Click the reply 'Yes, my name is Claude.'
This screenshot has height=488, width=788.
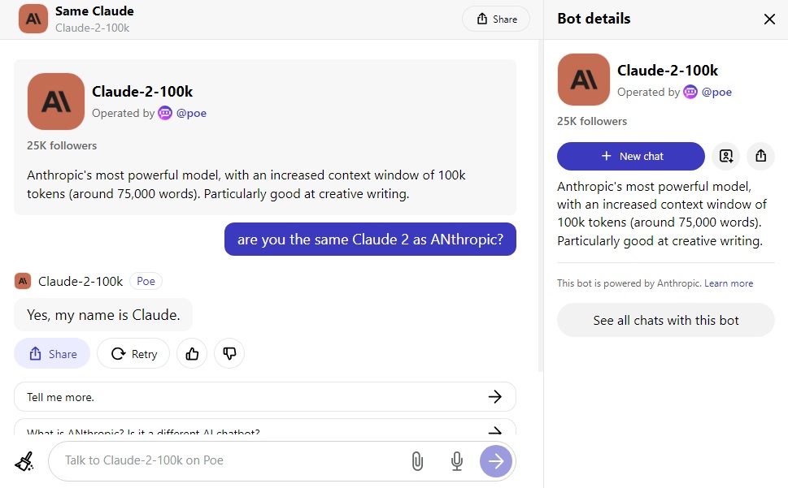tap(103, 315)
